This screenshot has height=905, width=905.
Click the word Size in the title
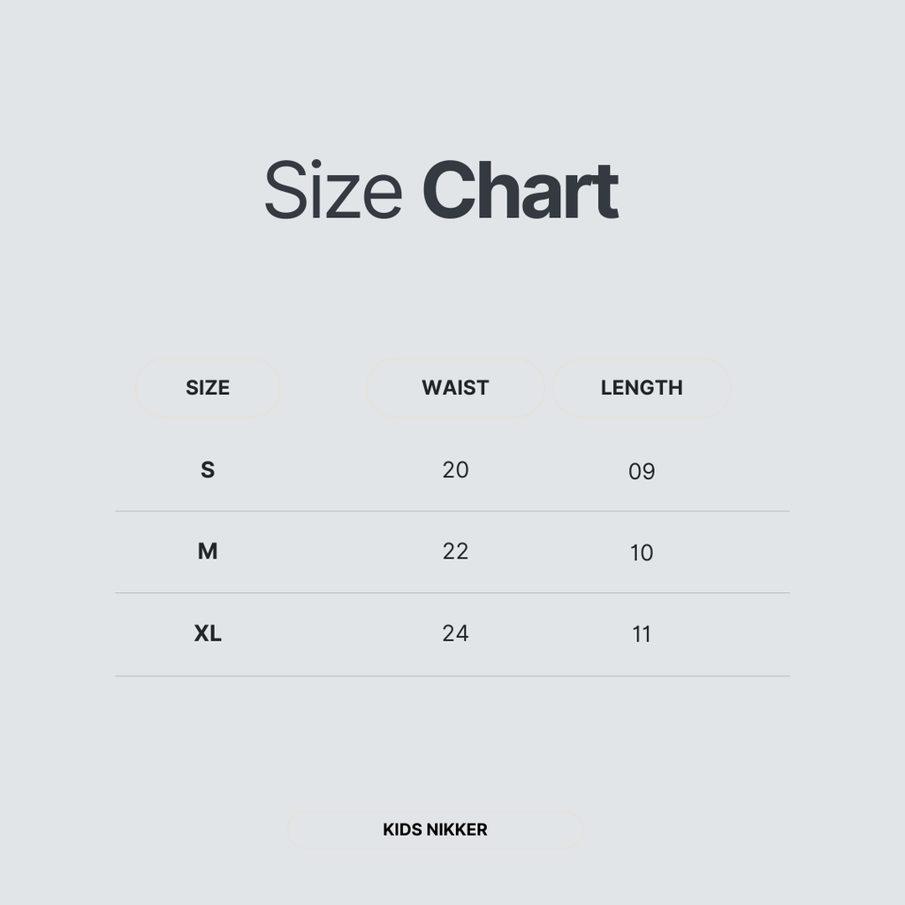333,191
